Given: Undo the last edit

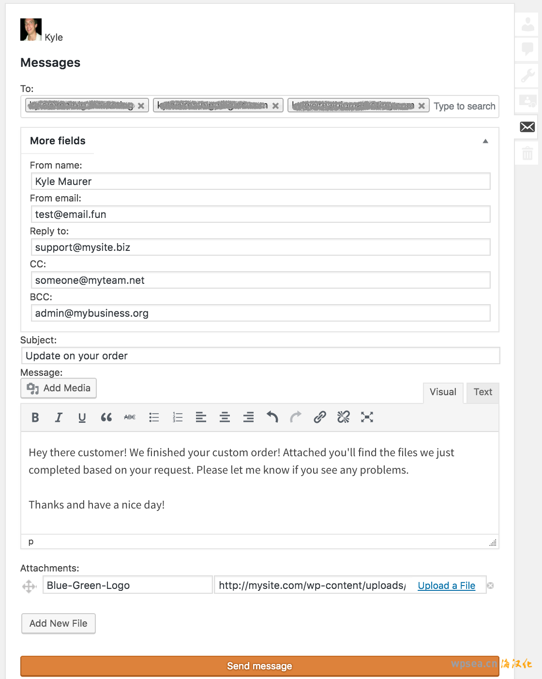Looking at the screenshot, I should [272, 417].
